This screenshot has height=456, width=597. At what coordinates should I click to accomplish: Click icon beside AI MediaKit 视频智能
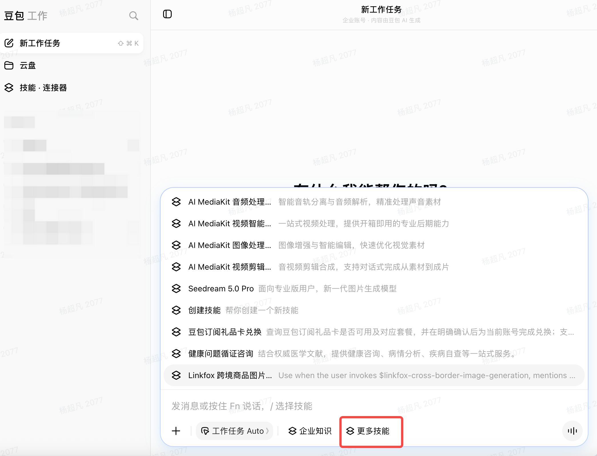click(x=176, y=223)
